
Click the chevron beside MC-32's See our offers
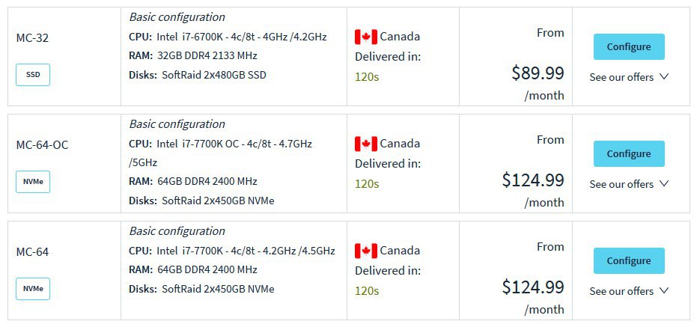(664, 76)
